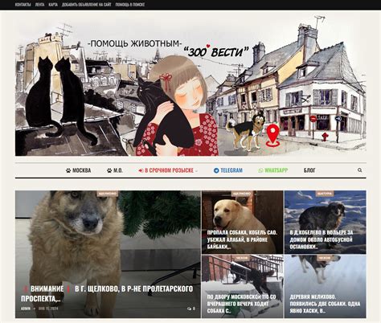Viewport: 381px width, 323px height.
Task: Click ДОБАВИТЬ ОБЪЯВЛЕНИЕ НА САЙТ in top bar
Action: (86, 5)
